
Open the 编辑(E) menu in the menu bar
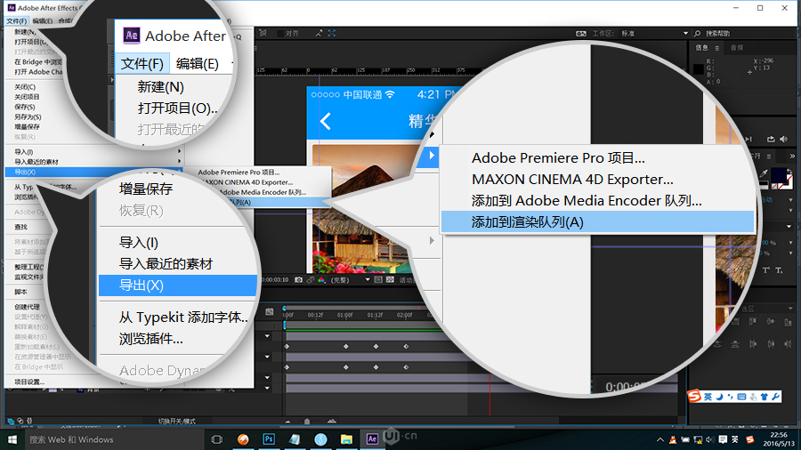[x=41, y=20]
